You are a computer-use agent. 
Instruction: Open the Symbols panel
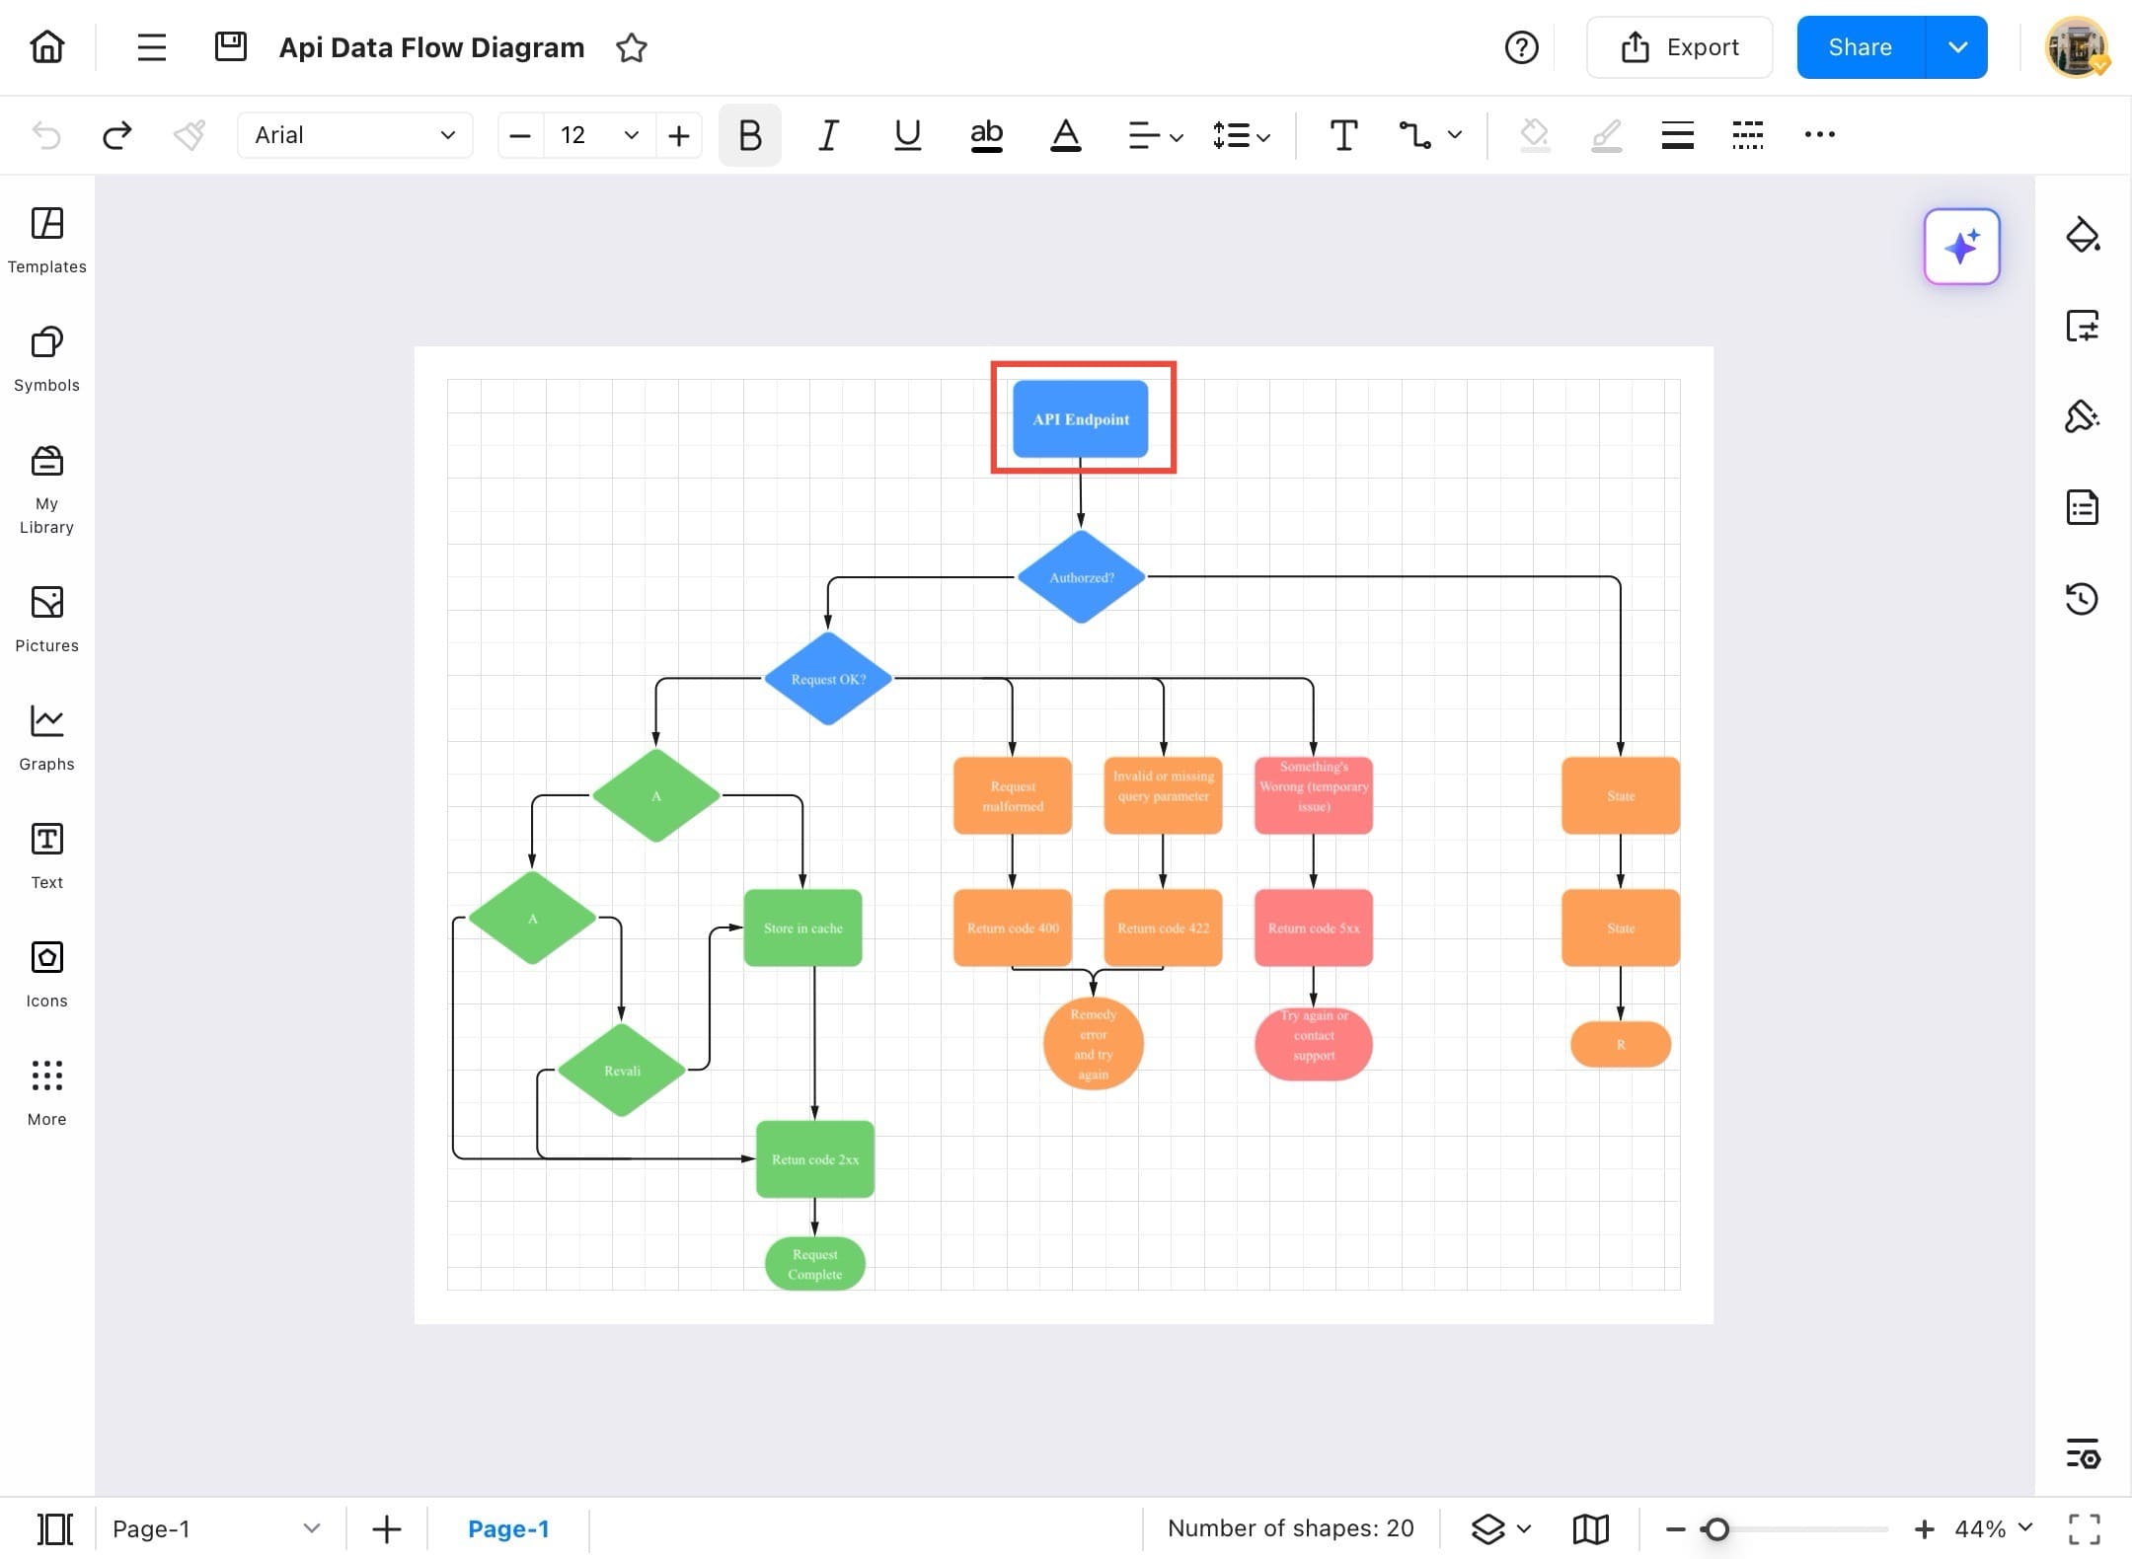click(45, 357)
